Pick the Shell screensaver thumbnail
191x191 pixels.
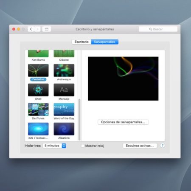[x=38, y=90]
